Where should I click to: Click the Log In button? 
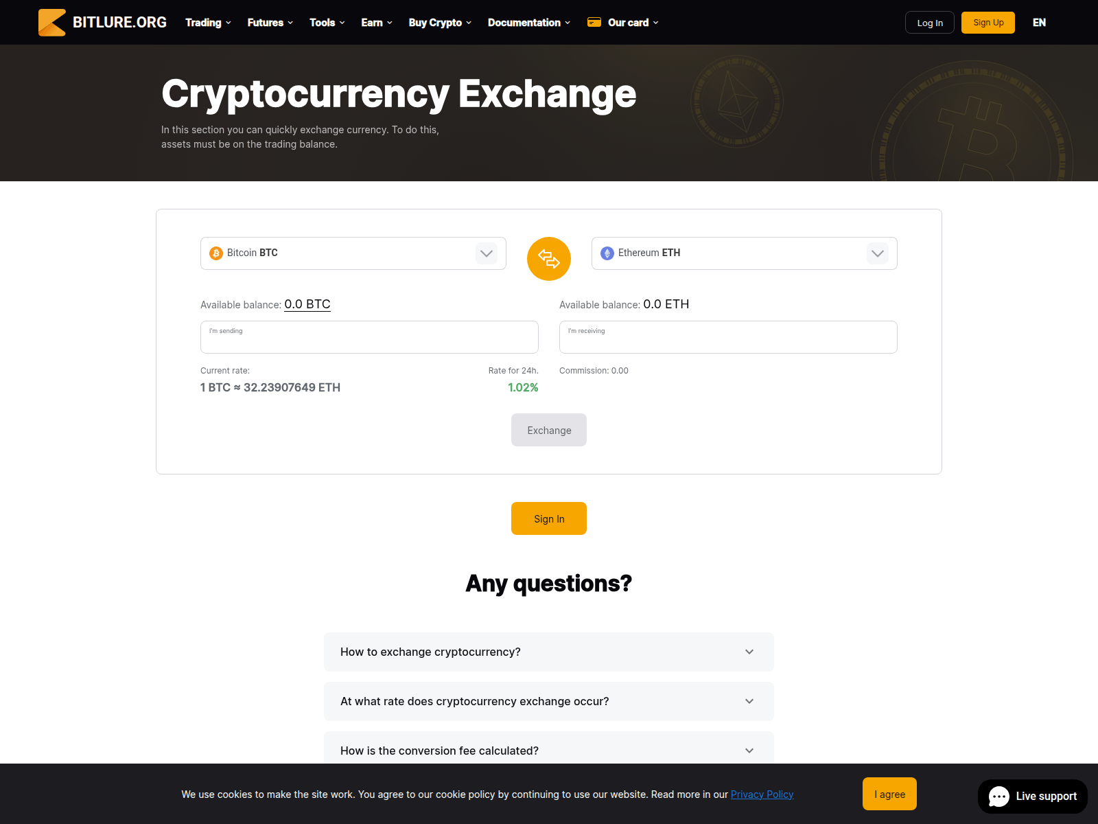(930, 23)
